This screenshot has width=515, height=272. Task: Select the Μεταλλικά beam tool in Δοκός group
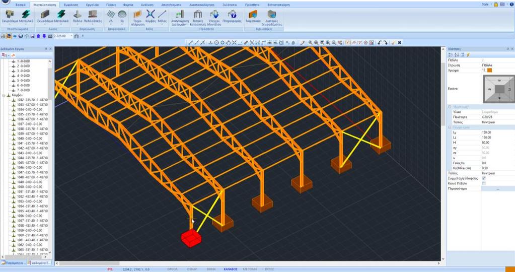61,17
